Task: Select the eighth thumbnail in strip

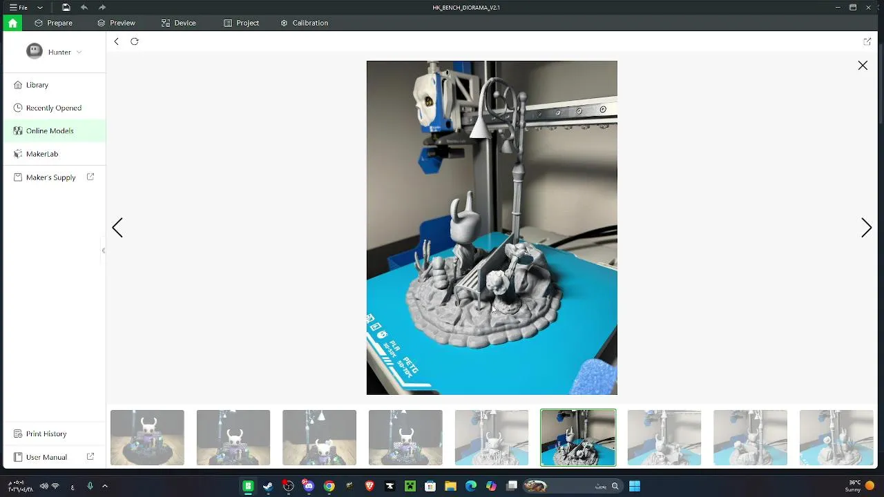Action: pos(750,438)
